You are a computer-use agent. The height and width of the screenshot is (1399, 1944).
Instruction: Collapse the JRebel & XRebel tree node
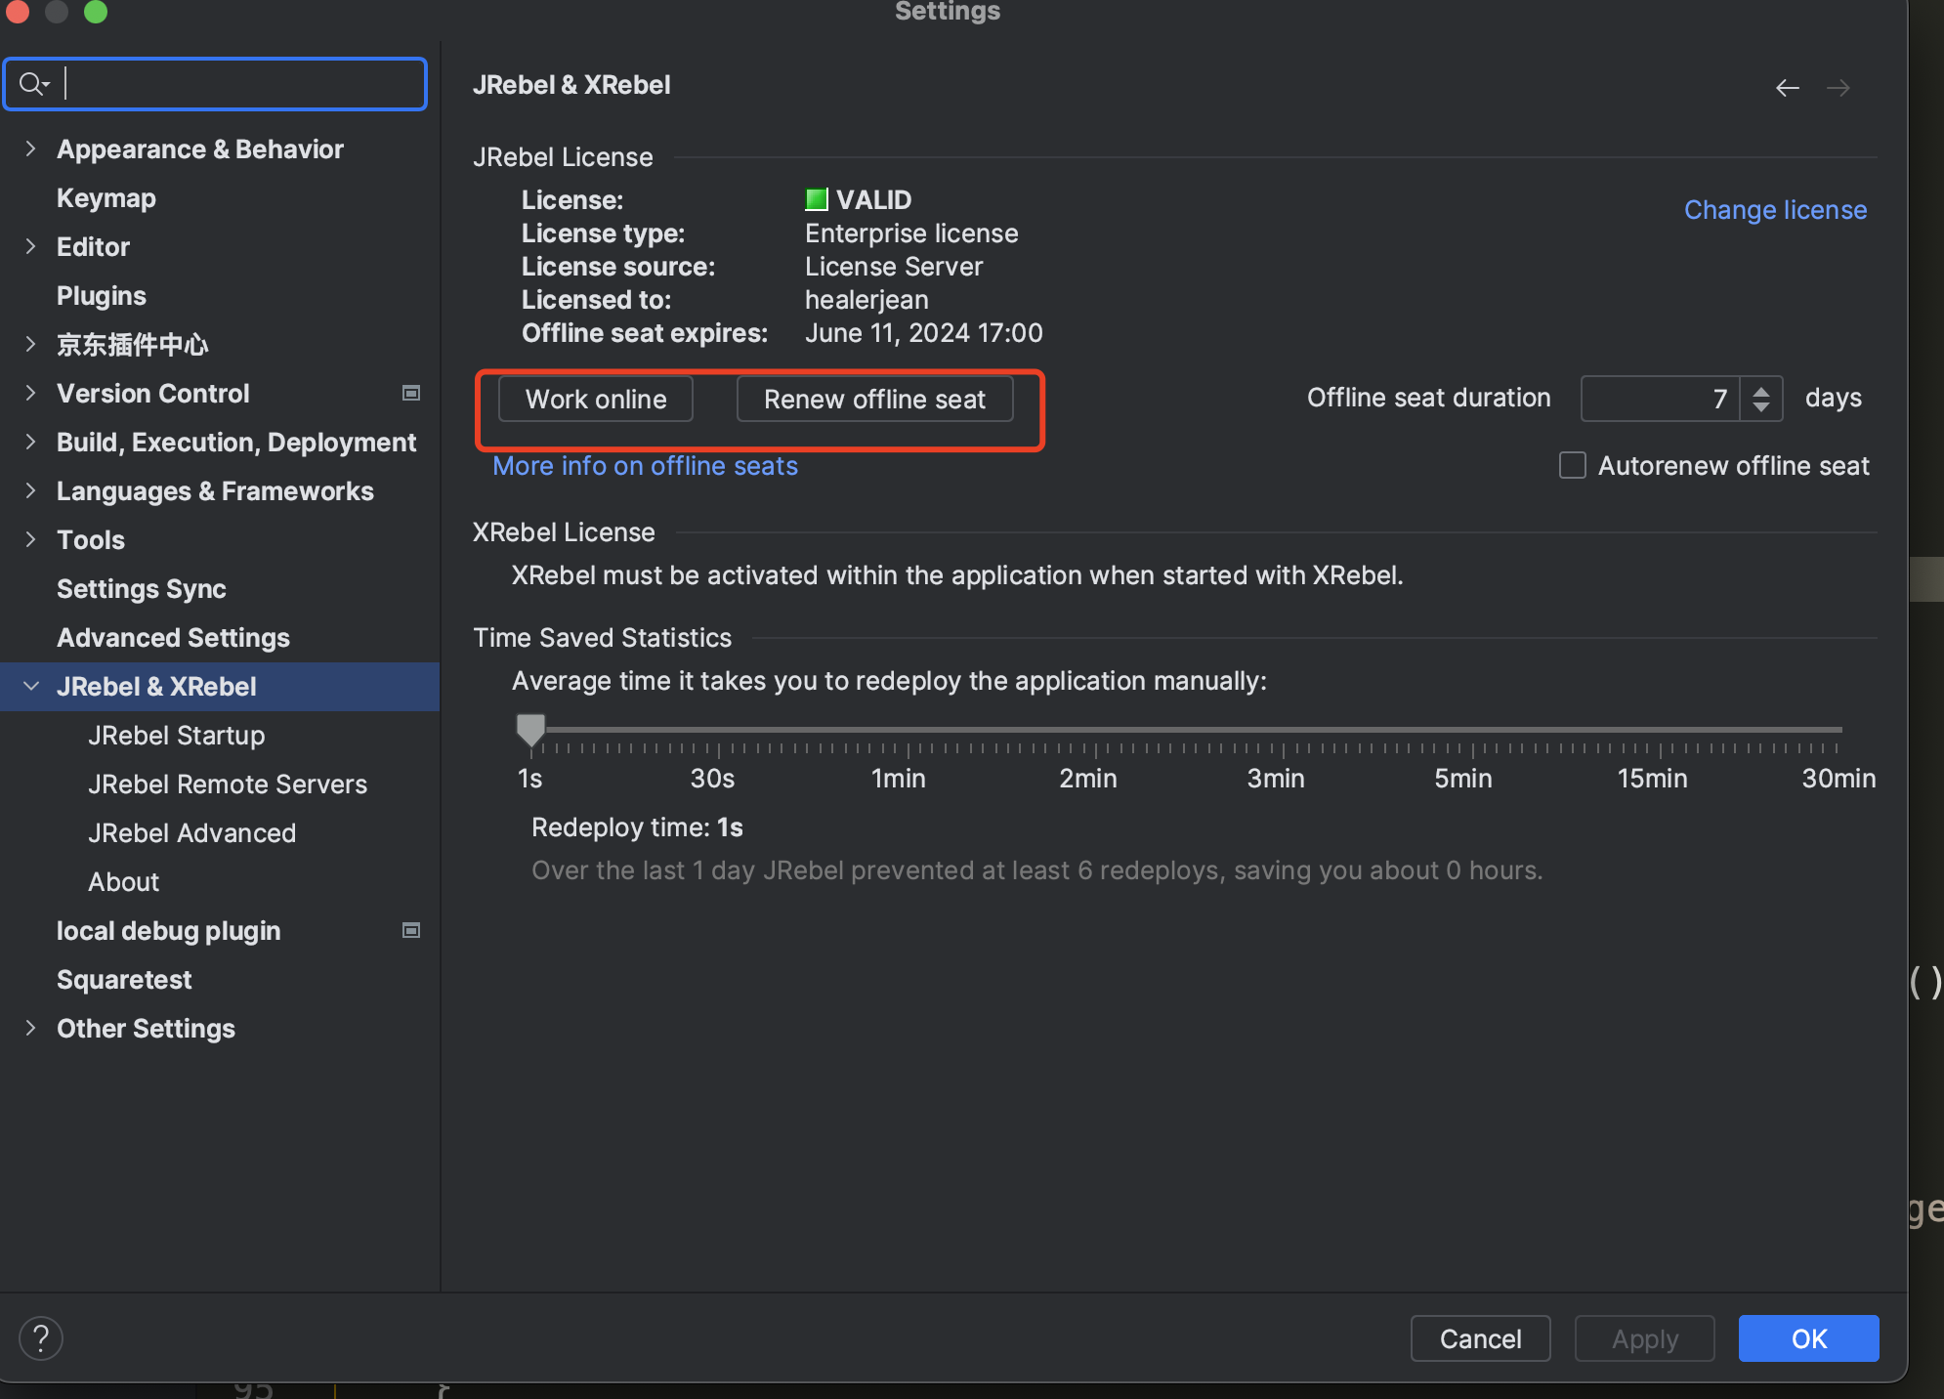(x=30, y=686)
